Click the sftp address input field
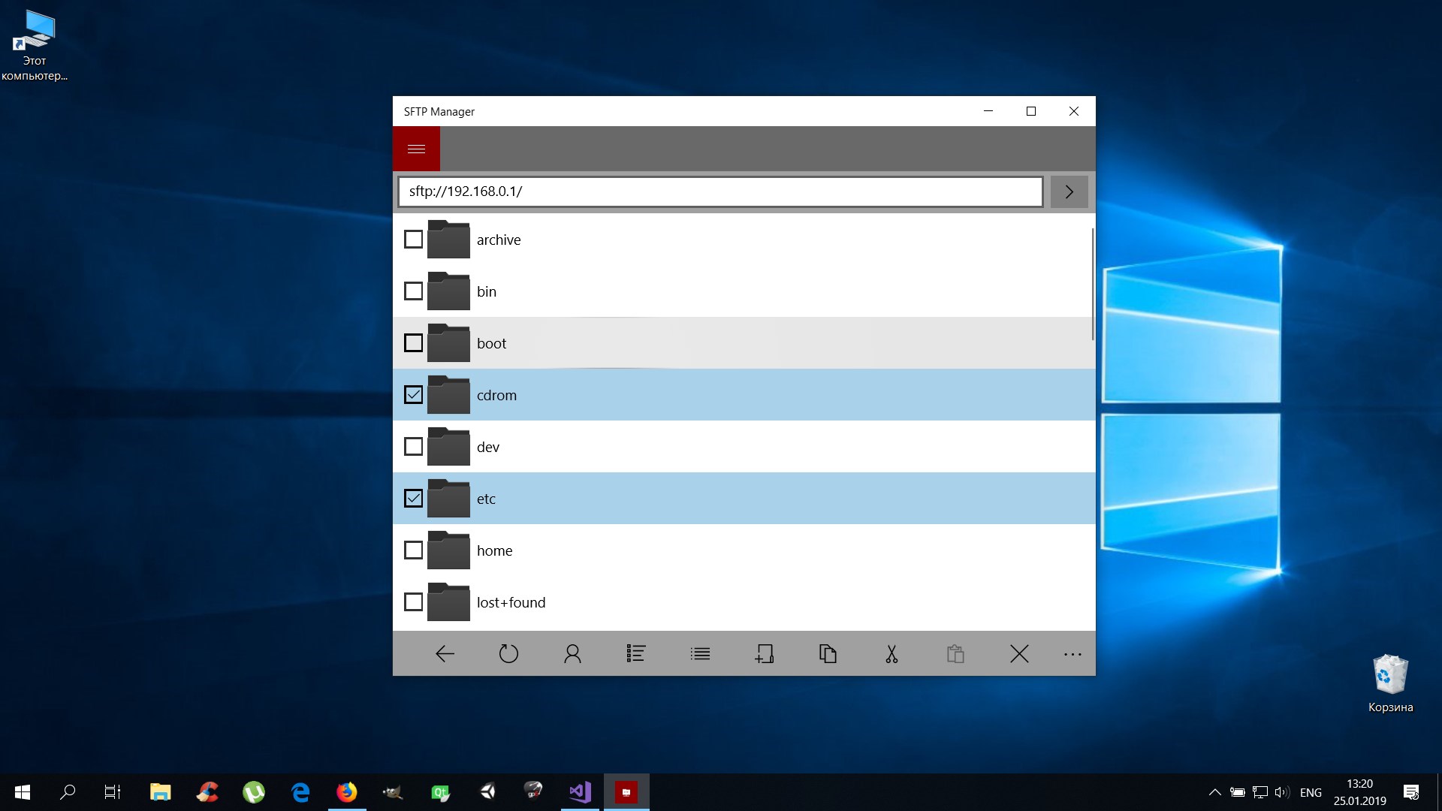This screenshot has width=1442, height=811. [719, 191]
